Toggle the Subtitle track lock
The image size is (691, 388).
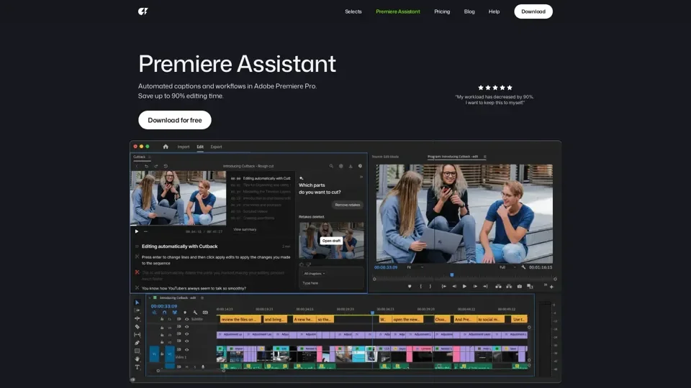(x=162, y=319)
